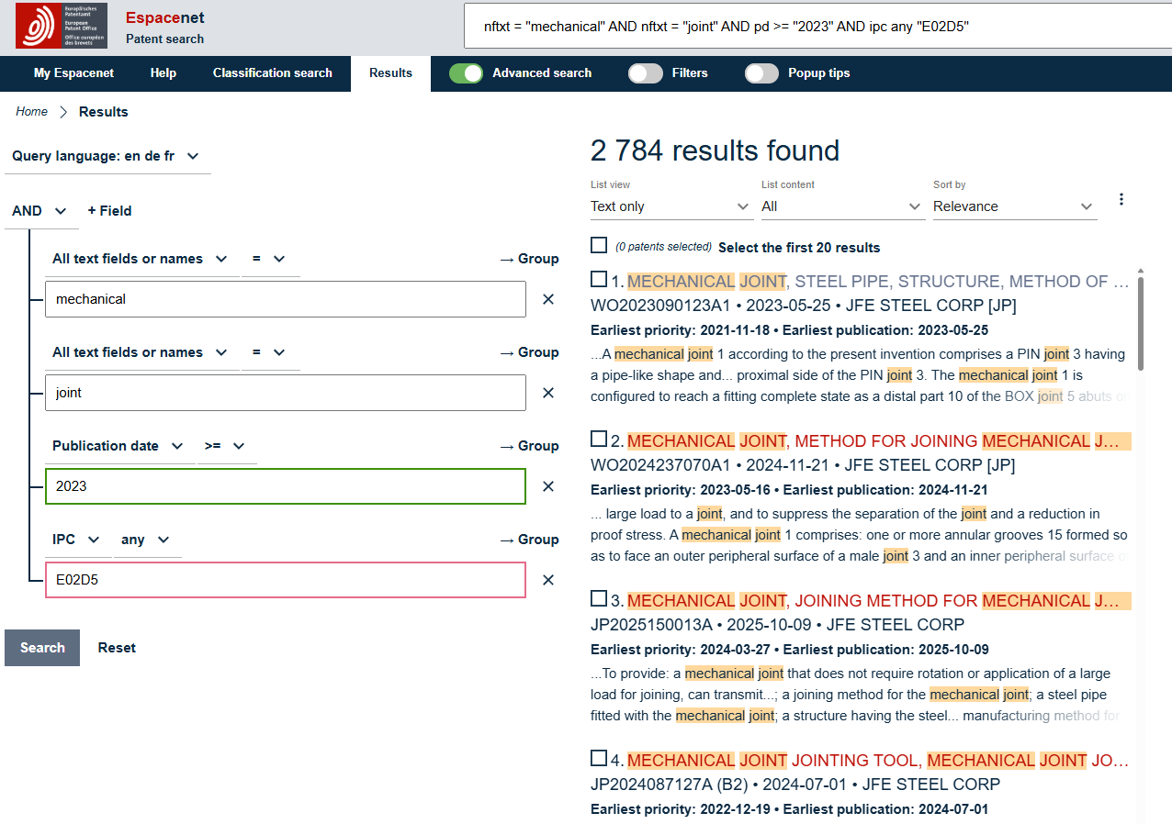Screen dimensions: 1172x824
Task: Open result 4 Jointing Tool title
Action: click(x=878, y=761)
